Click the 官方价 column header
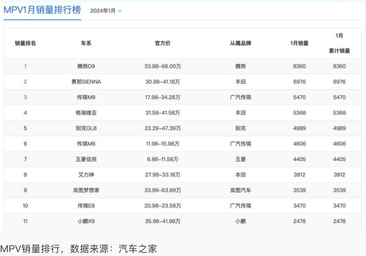366x256 pixels. 163,43
